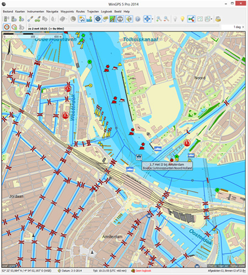Click the coordinates readout in status bar

point(27,271)
